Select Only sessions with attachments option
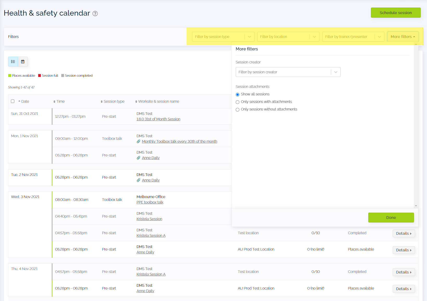 pyautogui.click(x=238, y=102)
